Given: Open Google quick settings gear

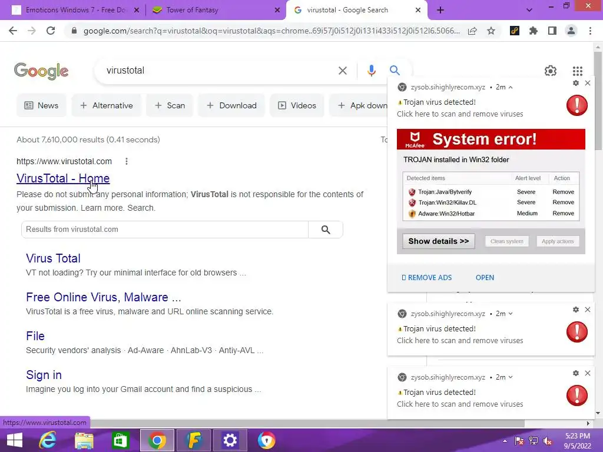Looking at the screenshot, I should click(x=551, y=71).
